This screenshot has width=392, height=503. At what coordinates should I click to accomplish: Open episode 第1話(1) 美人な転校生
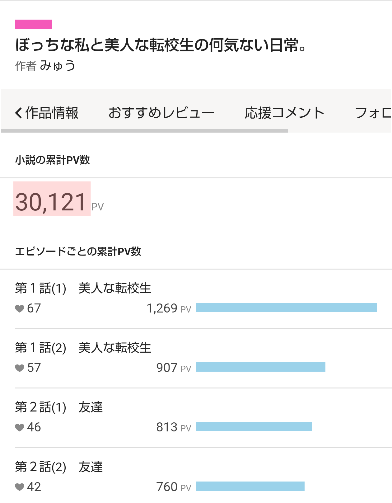83,288
